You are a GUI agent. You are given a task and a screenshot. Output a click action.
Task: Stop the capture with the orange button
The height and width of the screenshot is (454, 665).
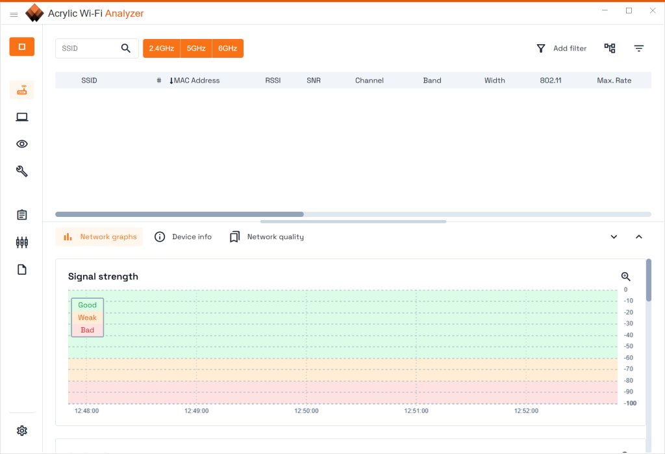point(22,47)
